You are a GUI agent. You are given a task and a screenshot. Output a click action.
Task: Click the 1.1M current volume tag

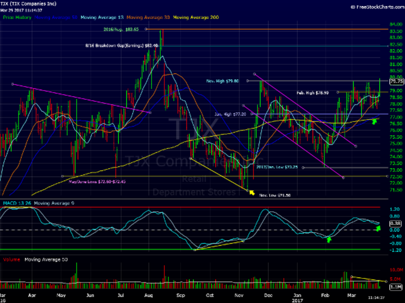pyautogui.click(x=395, y=287)
